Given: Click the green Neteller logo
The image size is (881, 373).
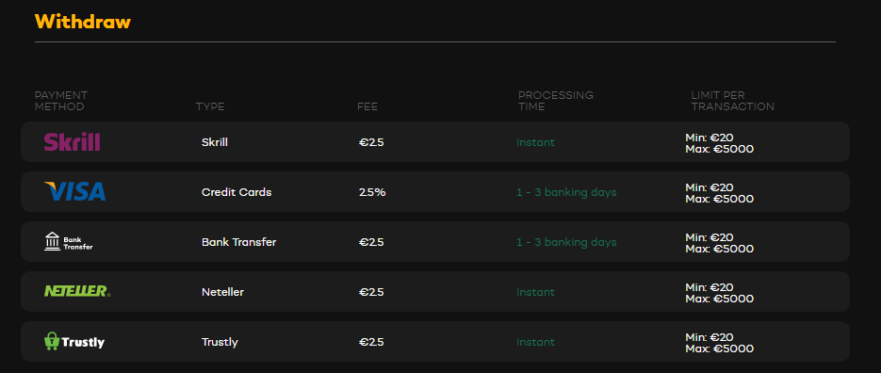Looking at the screenshot, I should pyautogui.click(x=77, y=291).
